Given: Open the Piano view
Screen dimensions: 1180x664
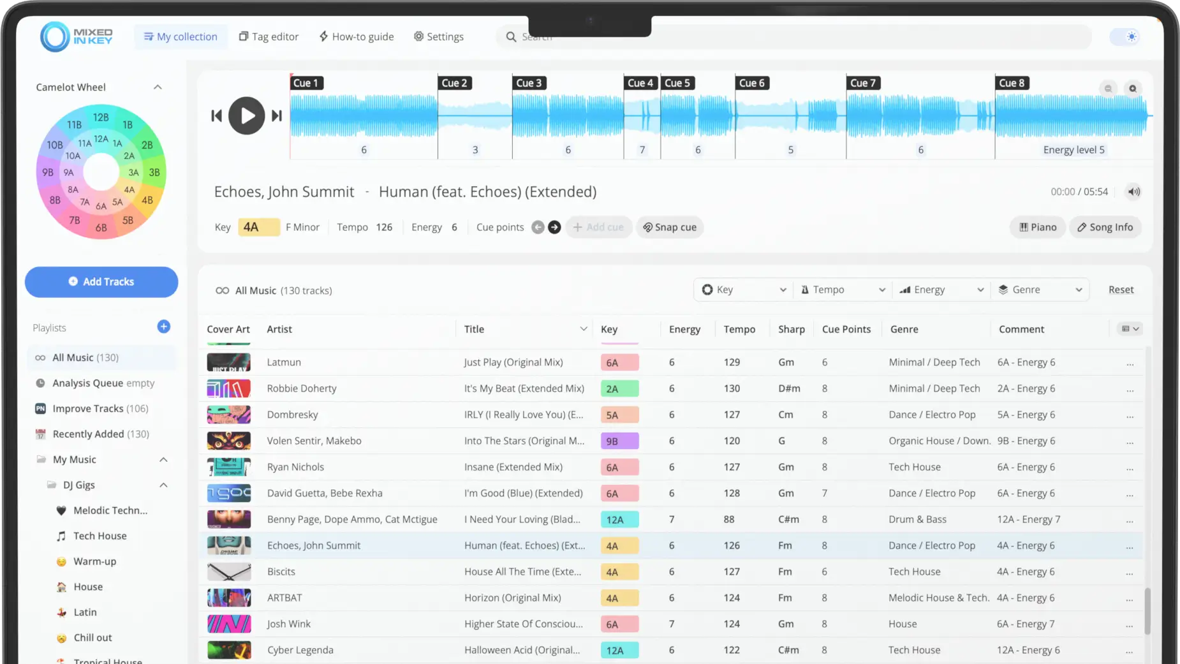Looking at the screenshot, I should pyautogui.click(x=1038, y=227).
